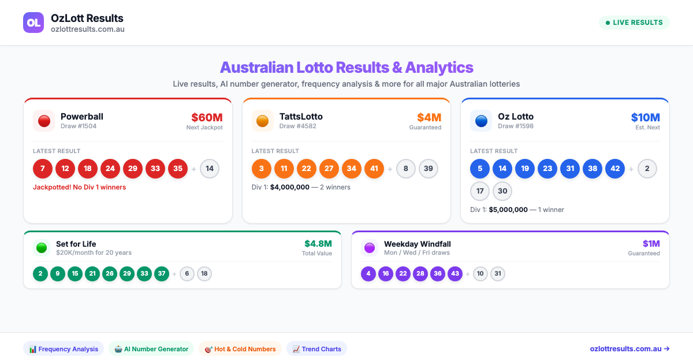Click the purple Weekday Windfall icon
Screen dimensions: 693x364
pyautogui.click(x=370, y=248)
